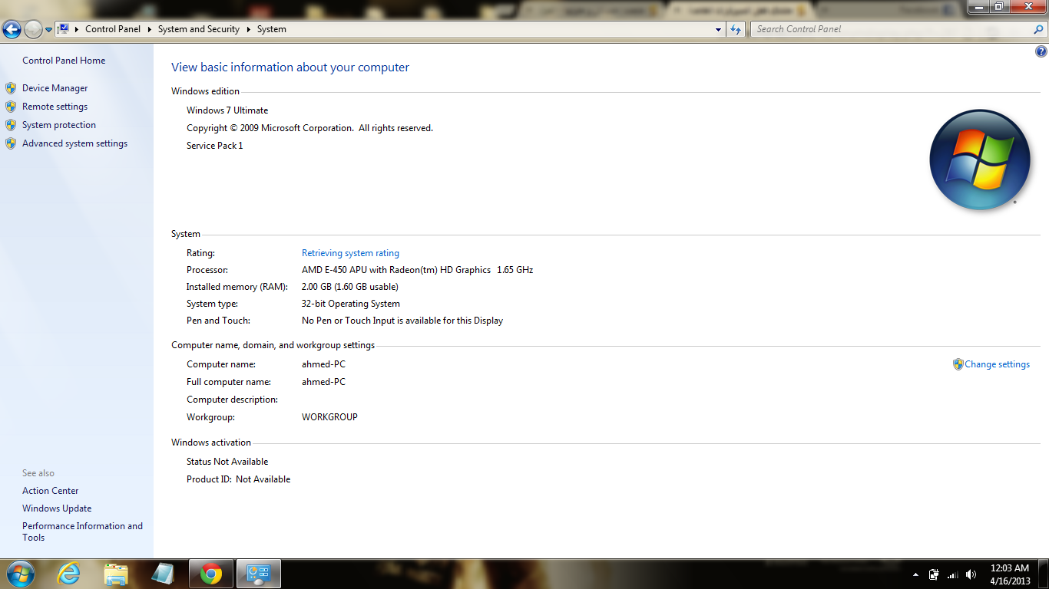Launch Internet Explorer from taskbar
The width and height of the screenshot is (1049, 589).
coord(69,574)
